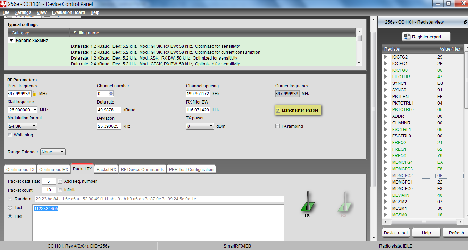Open the Xtal frequency dropdown

coord(34,110)
